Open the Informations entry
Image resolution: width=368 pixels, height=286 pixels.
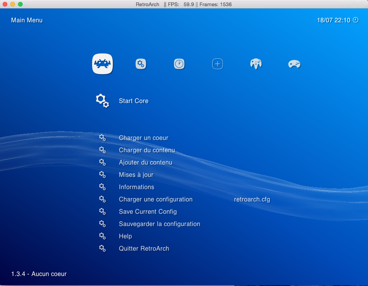[137, 187]
